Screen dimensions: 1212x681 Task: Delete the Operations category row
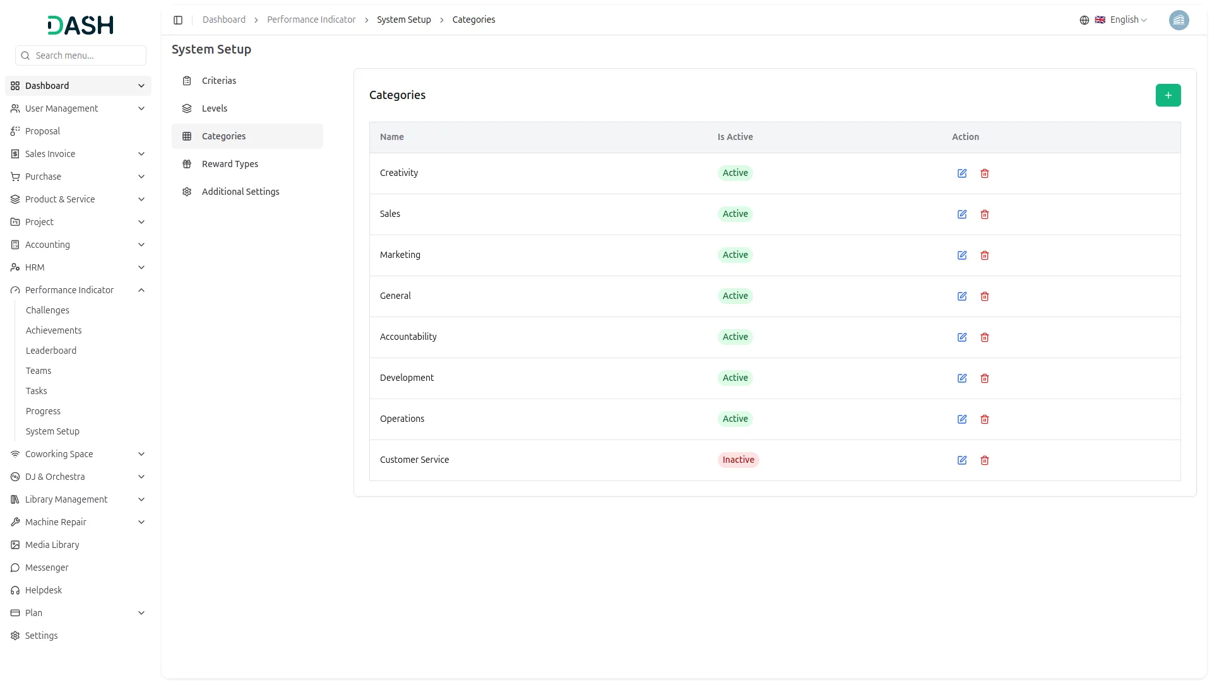[984, 419]
